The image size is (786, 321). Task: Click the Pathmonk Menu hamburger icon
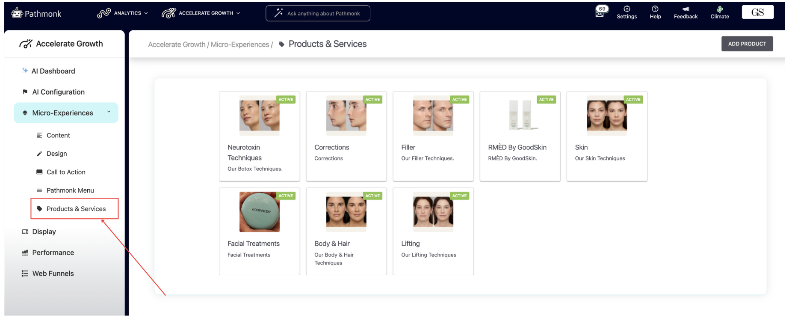(39, 190)
